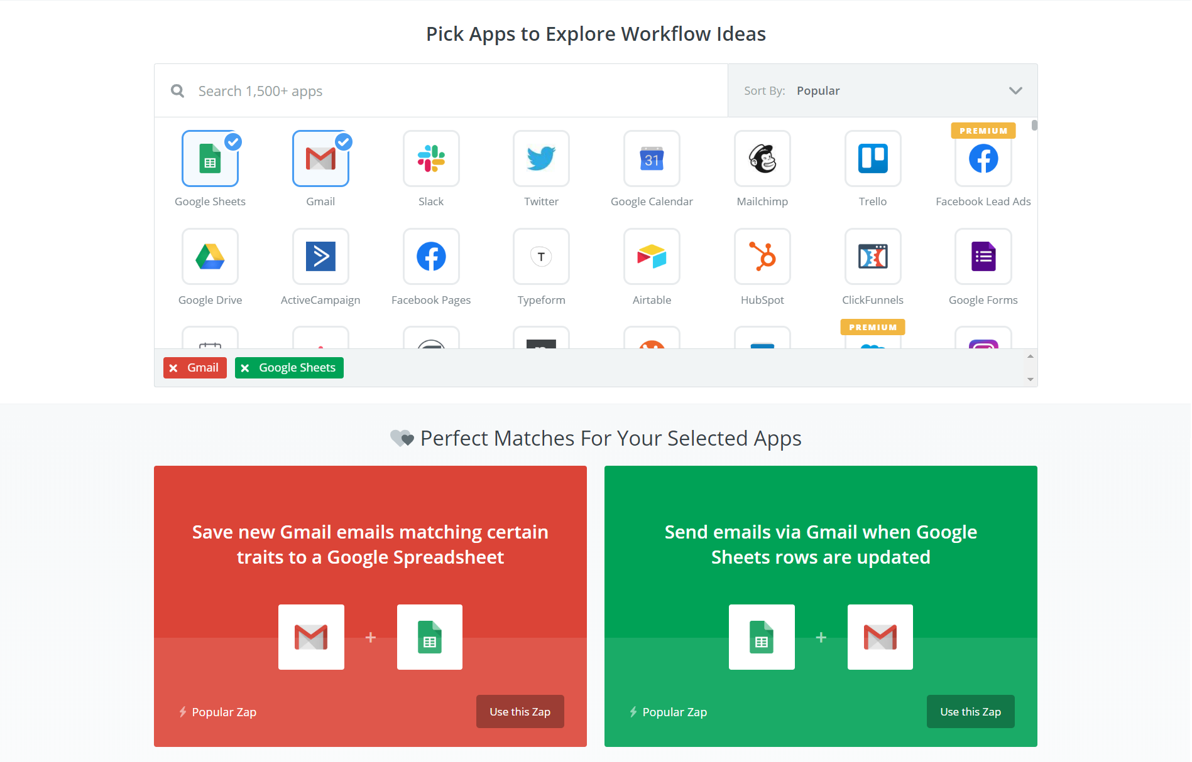
Task: Remove the Google Sheets selected tag
Action: 246,368
